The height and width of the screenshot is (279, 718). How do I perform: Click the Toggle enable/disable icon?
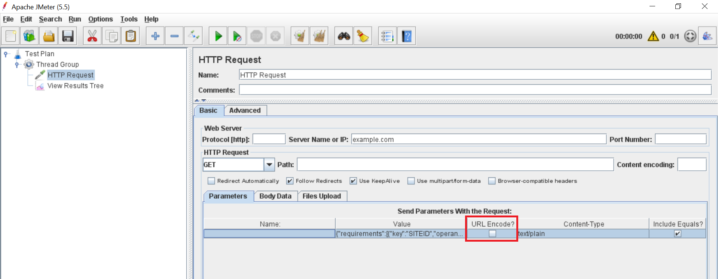click(193, 36)
